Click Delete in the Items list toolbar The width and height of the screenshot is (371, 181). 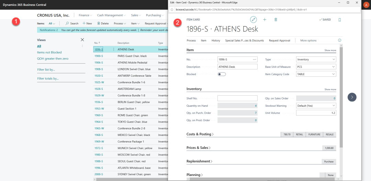coord(103,23)
